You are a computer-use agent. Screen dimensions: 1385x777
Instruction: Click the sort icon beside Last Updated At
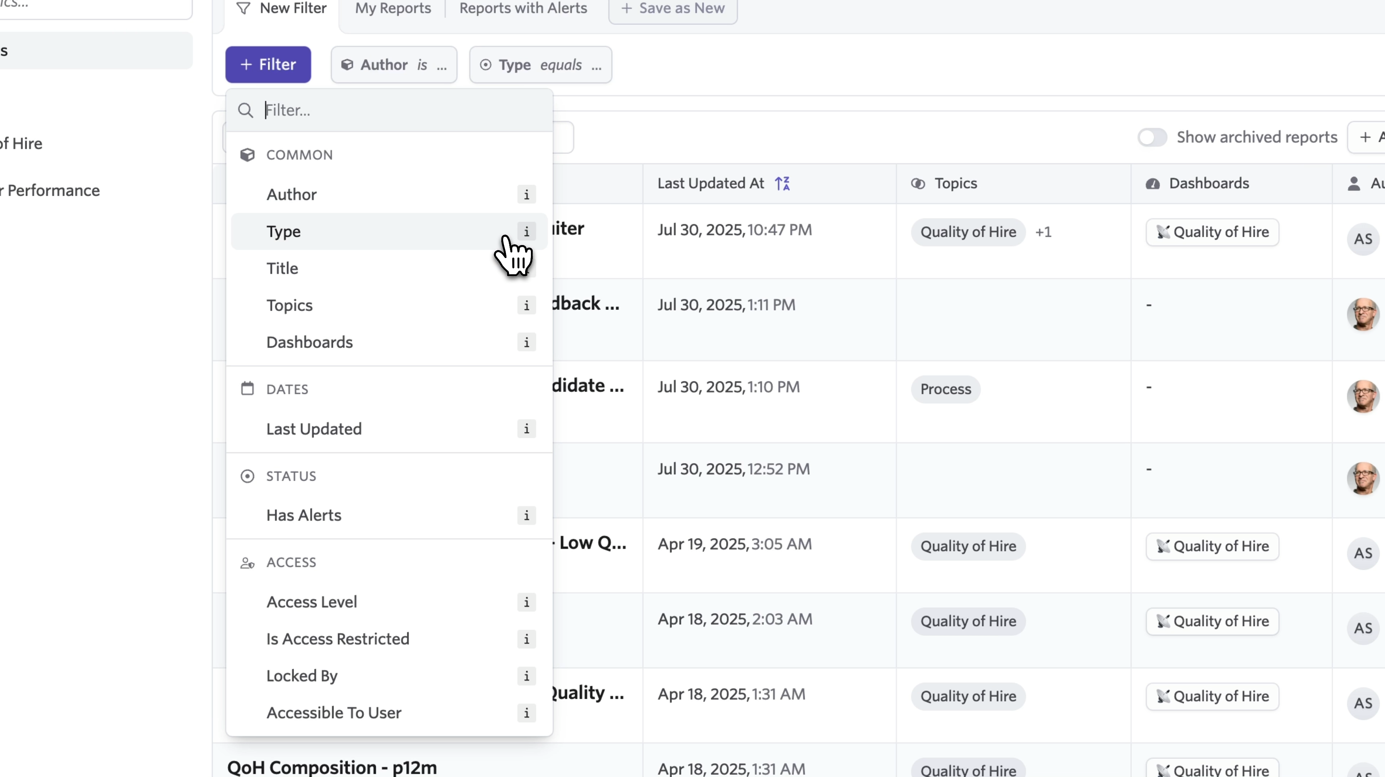pyautogui.click(x=782, y=184)
